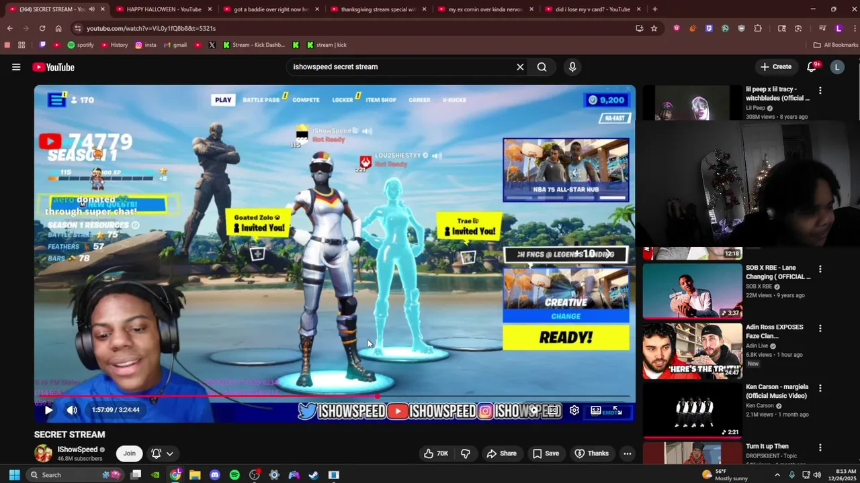
Task: Click the browser address bar URL
Action: point(151,28)
